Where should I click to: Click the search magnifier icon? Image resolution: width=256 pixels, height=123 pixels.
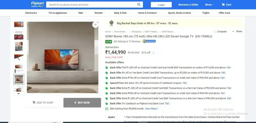click(x=138, y=4)
